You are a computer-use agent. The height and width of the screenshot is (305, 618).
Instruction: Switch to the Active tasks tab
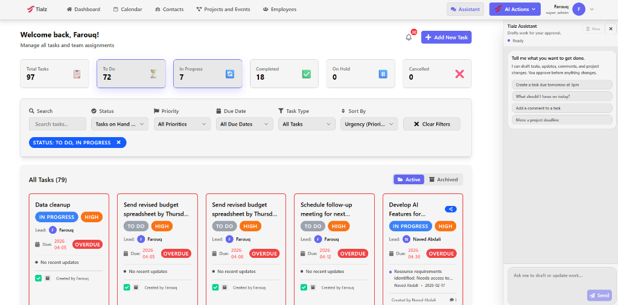409,179
